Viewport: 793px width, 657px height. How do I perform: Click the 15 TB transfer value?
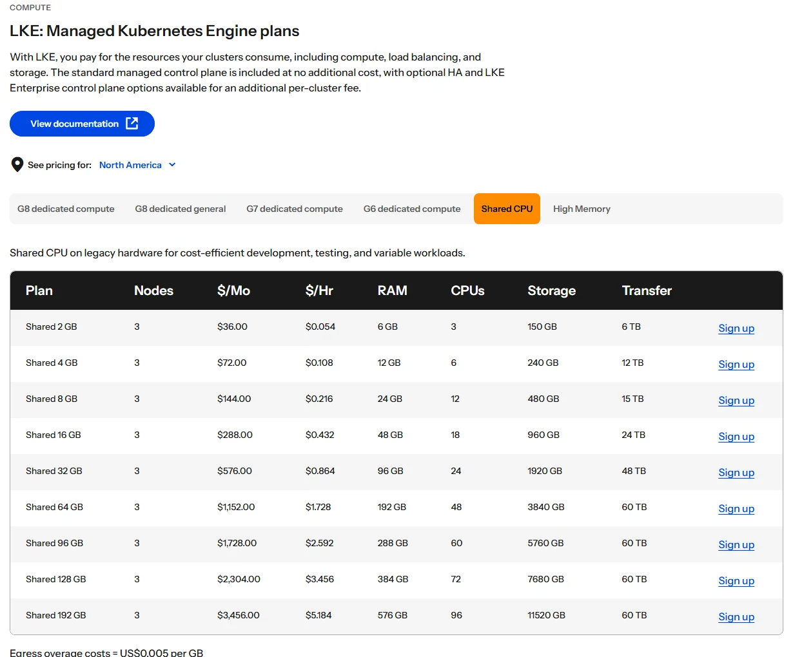pos(632,399)
